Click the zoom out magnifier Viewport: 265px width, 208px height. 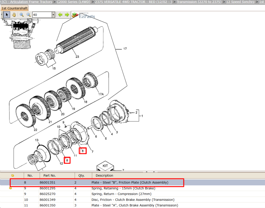tap(28, 15)
